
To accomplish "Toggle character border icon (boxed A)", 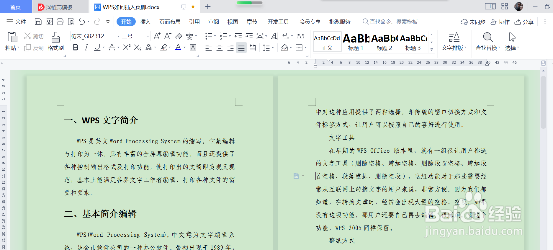I will (193, 48).
